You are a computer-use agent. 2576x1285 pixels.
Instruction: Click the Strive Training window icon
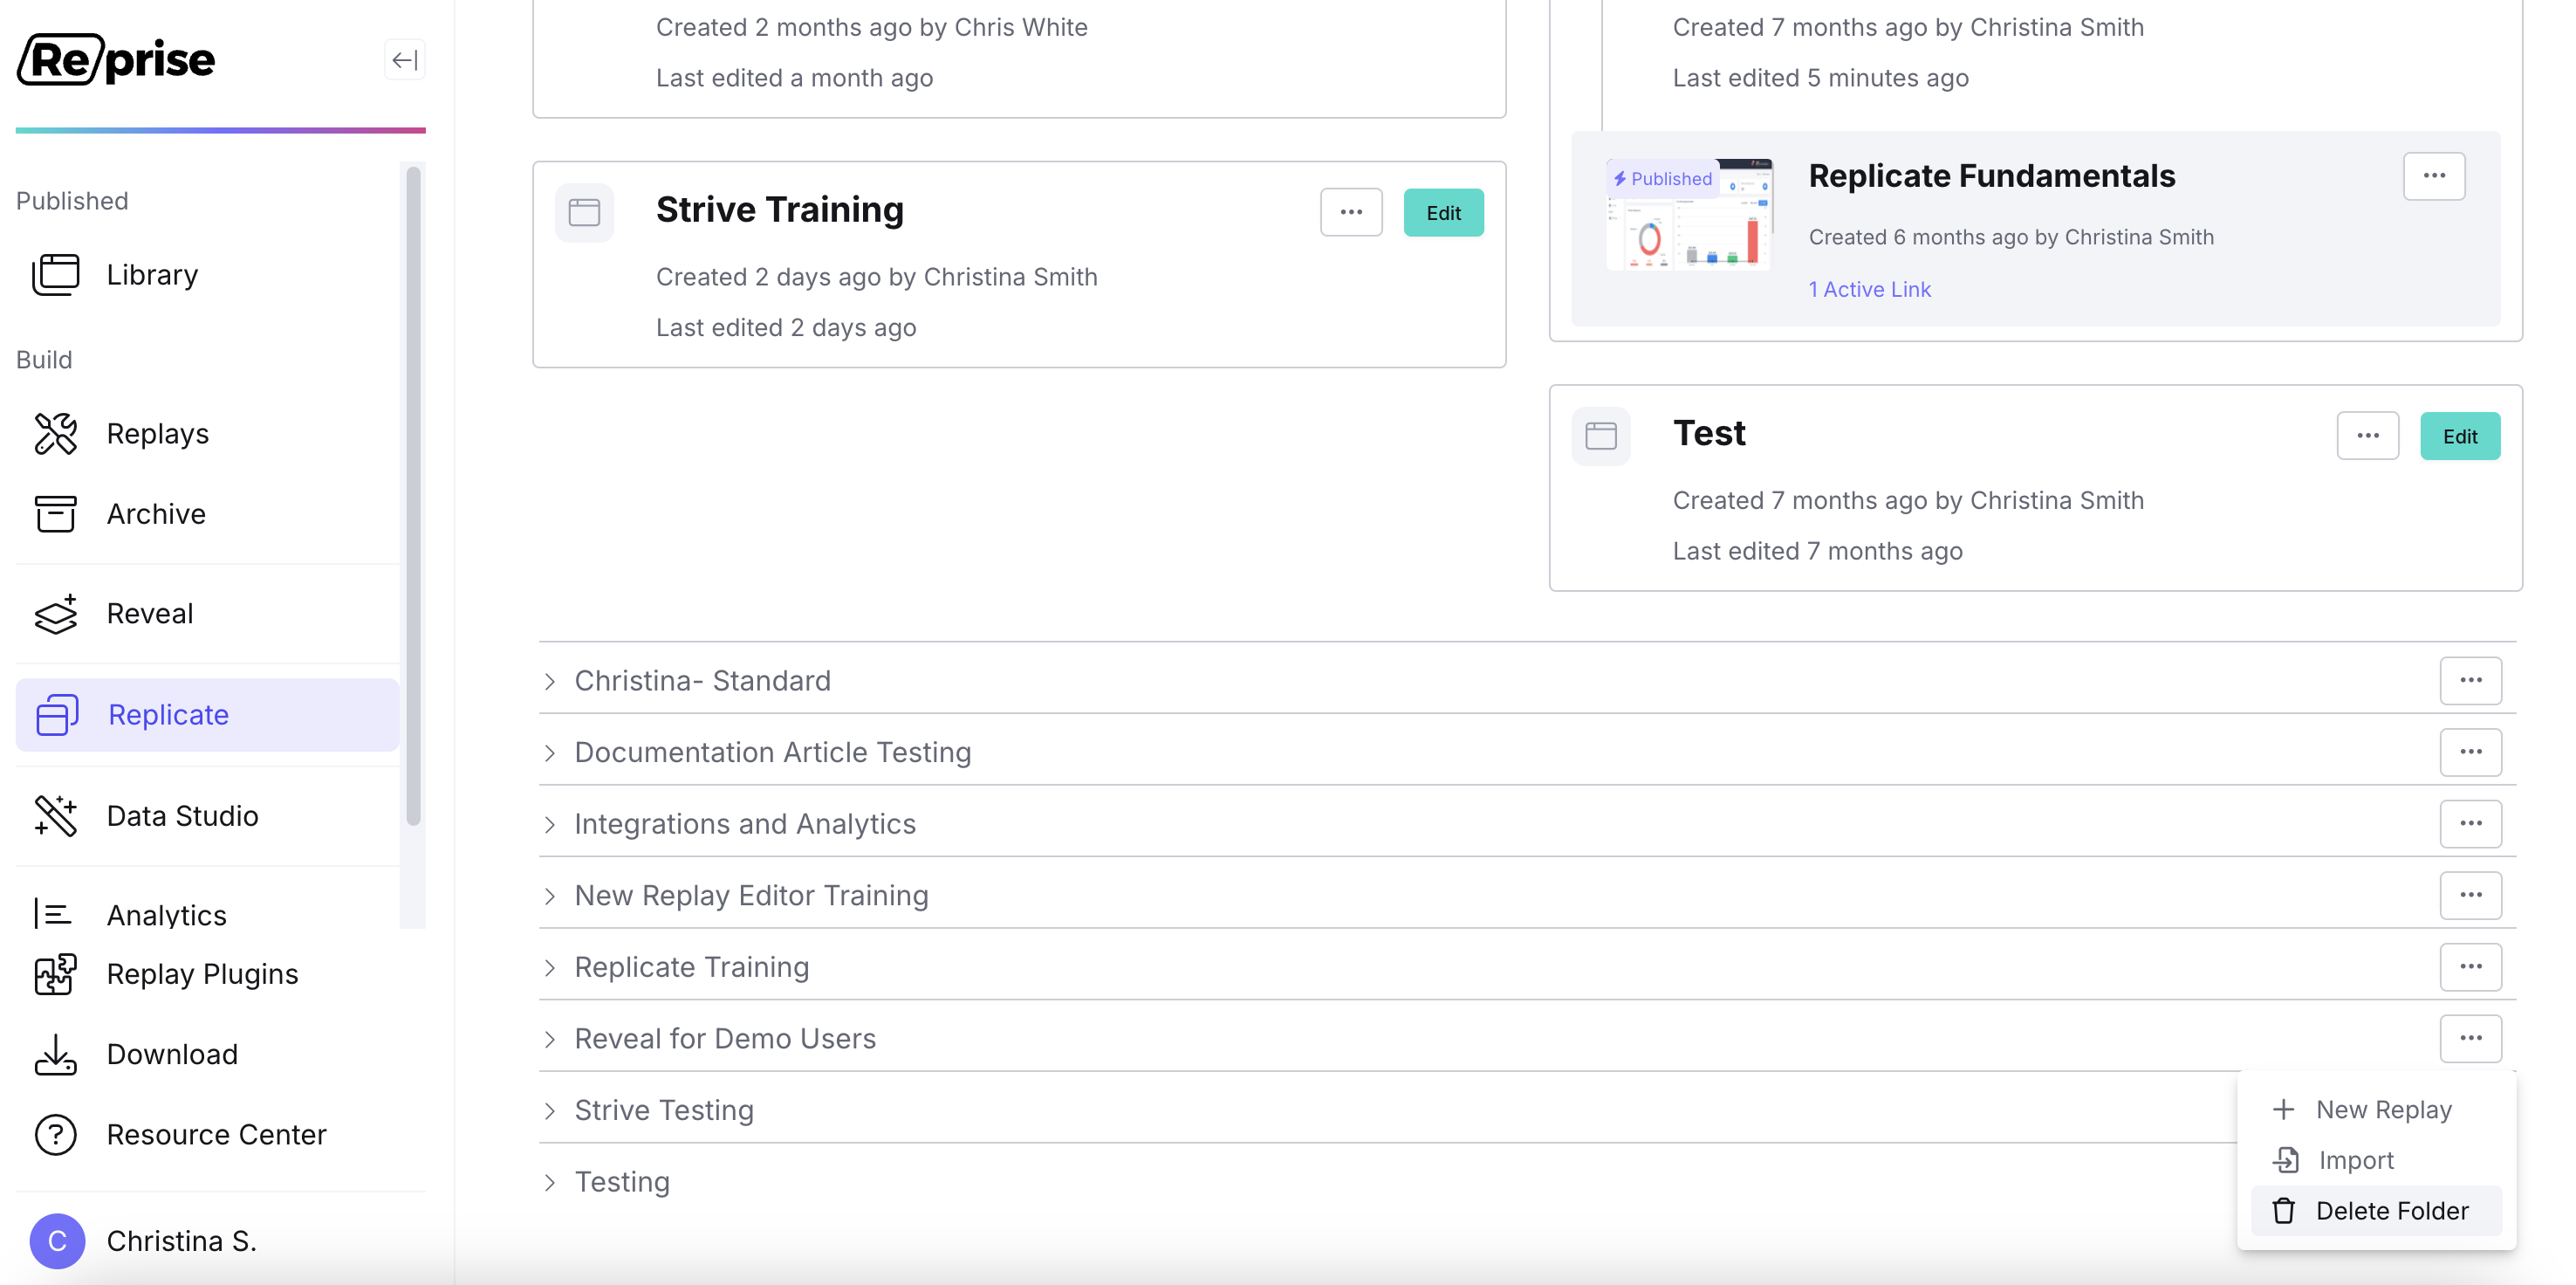click(584, 212)
